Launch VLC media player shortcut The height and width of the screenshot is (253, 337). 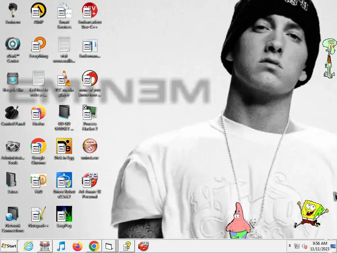click(64, 84)
